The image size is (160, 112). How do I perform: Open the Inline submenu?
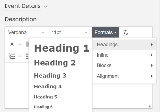(x=124, y=55)
